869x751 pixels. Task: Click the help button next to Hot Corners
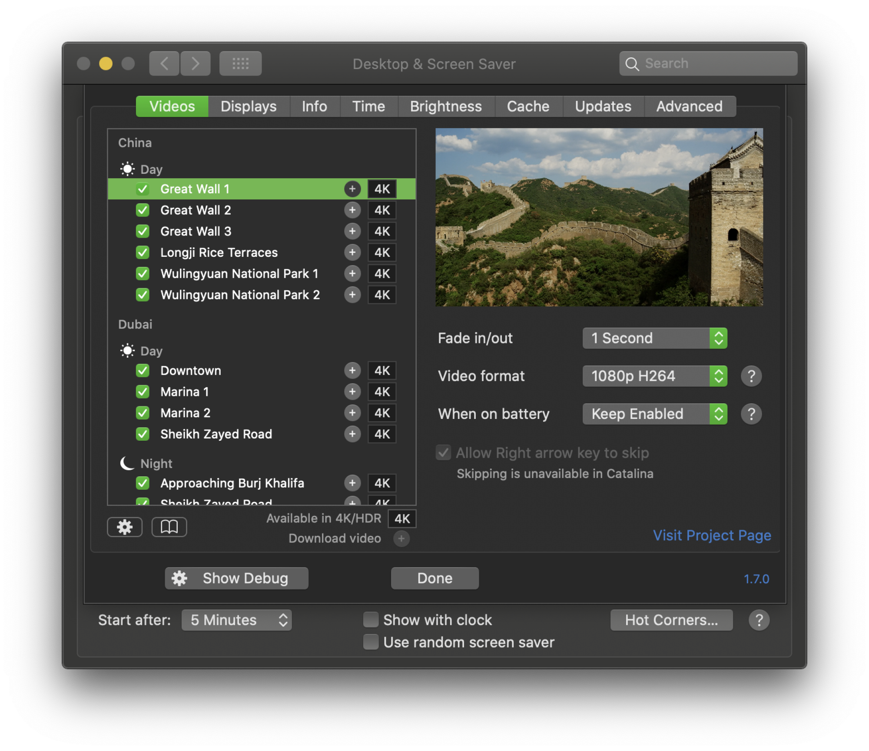(x=759, y=620)
